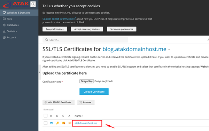209x131 pixels.
Task: Click the monitor icon for Websites & Domains
Action: coord(4,13)
